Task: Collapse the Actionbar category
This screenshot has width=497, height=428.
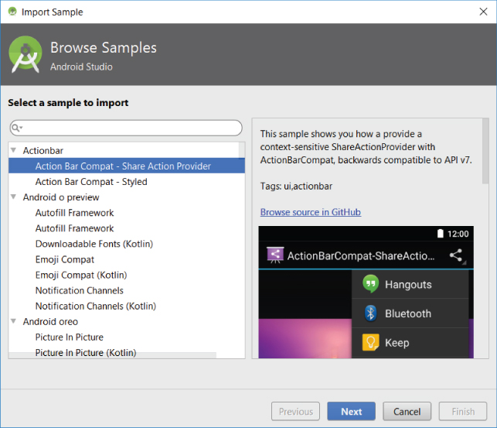Action: click(x=13, y=150)
